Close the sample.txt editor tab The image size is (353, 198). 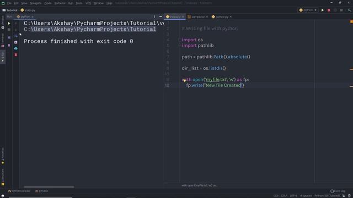pos(207,17)
